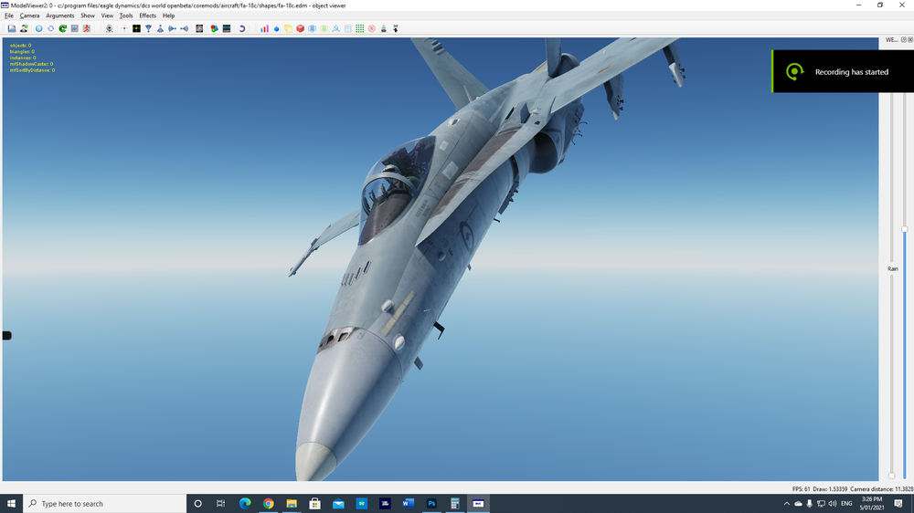Screen dimensions: 914x513
Task: Click the red-green-blue cubes icon
Action: 215,28
